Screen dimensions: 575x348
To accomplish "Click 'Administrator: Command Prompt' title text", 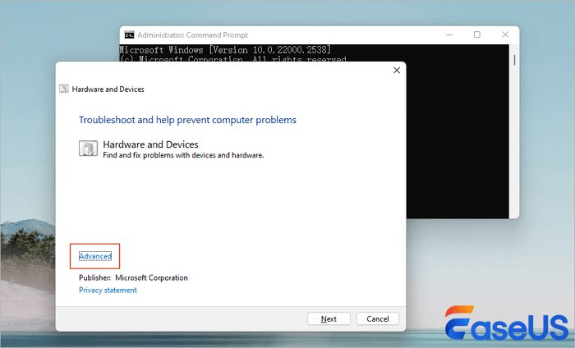I will [x=192, y=34].
